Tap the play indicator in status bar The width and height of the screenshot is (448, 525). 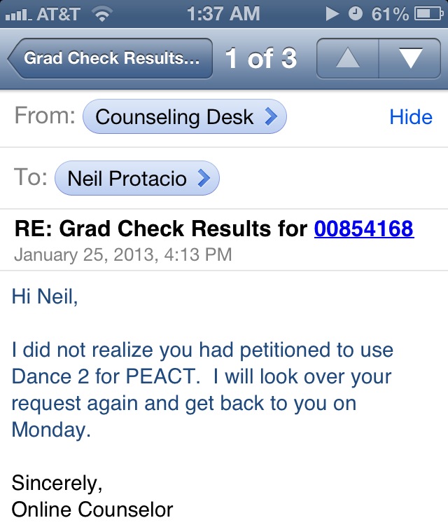click(332, 13)
